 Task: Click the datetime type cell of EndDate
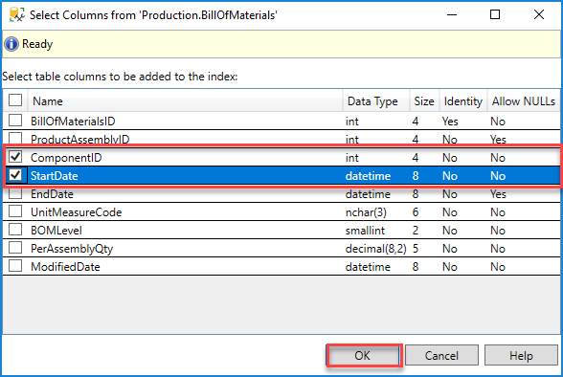click(368, 194)
